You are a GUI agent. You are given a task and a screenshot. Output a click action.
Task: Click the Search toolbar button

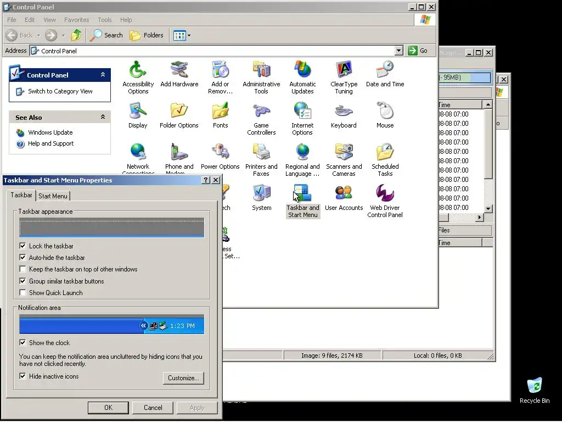pyautogui.click(x=106, y=35)
